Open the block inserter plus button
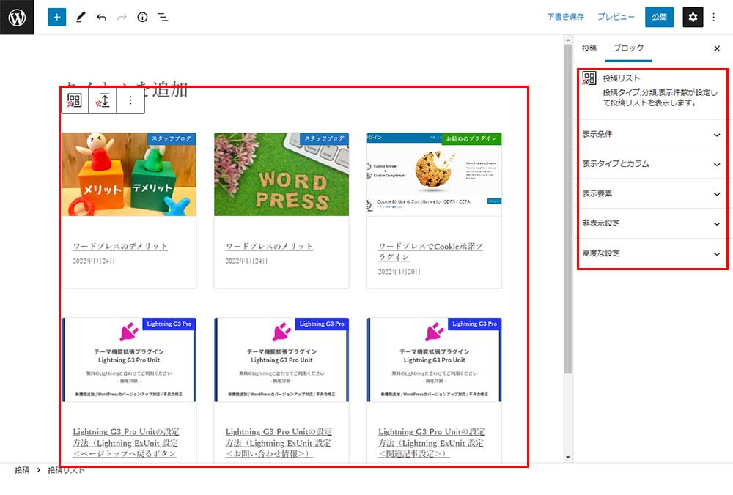733x495 pixels. 56,17
